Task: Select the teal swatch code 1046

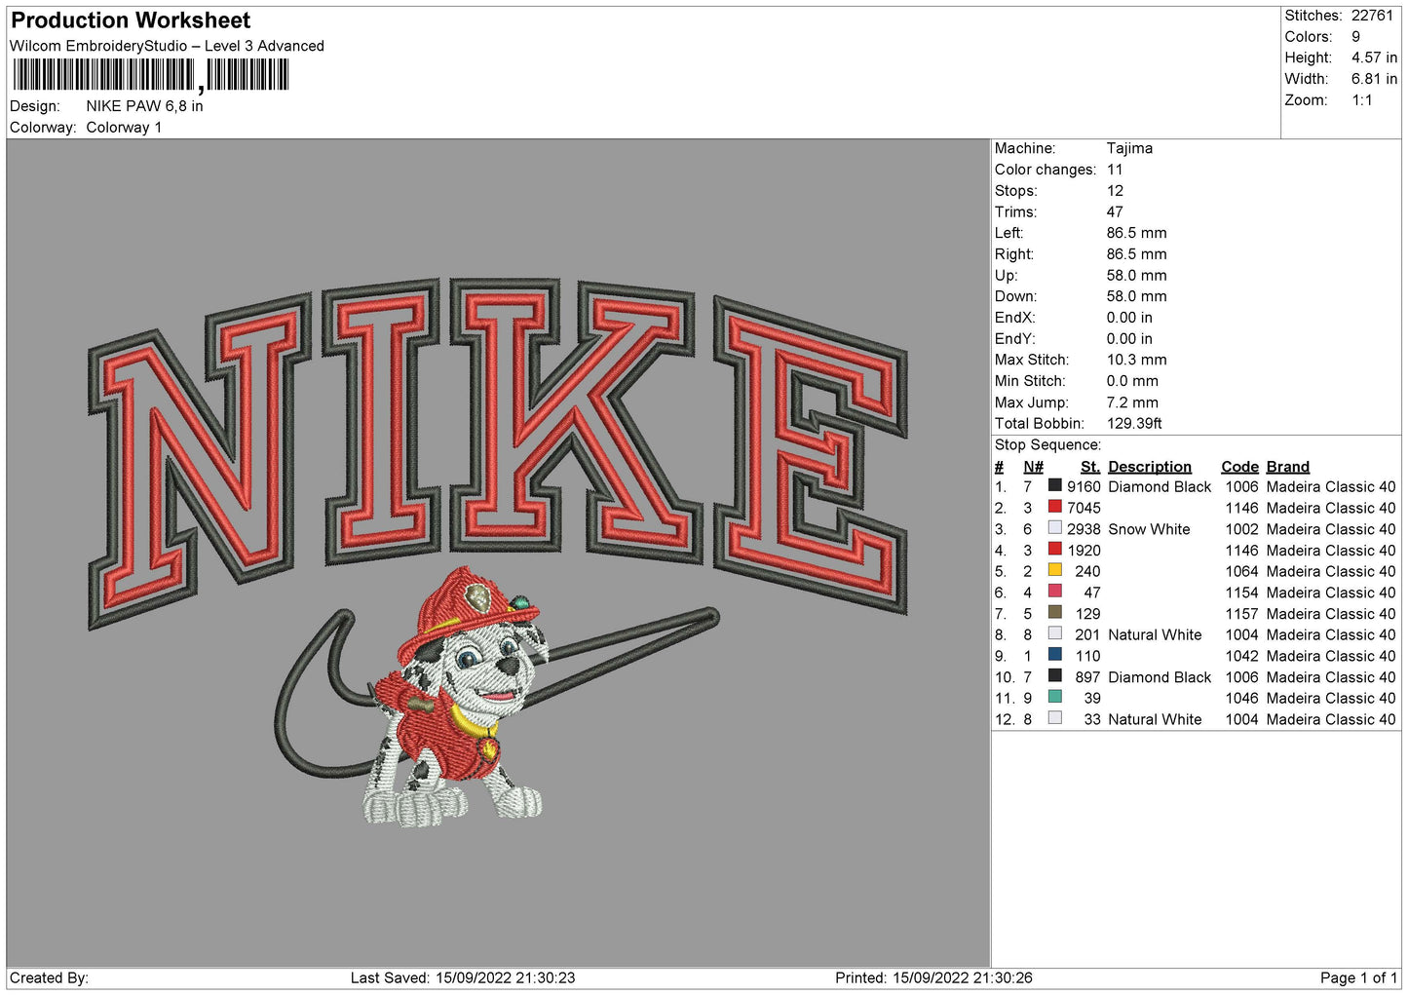Action: click(1054, 697)
